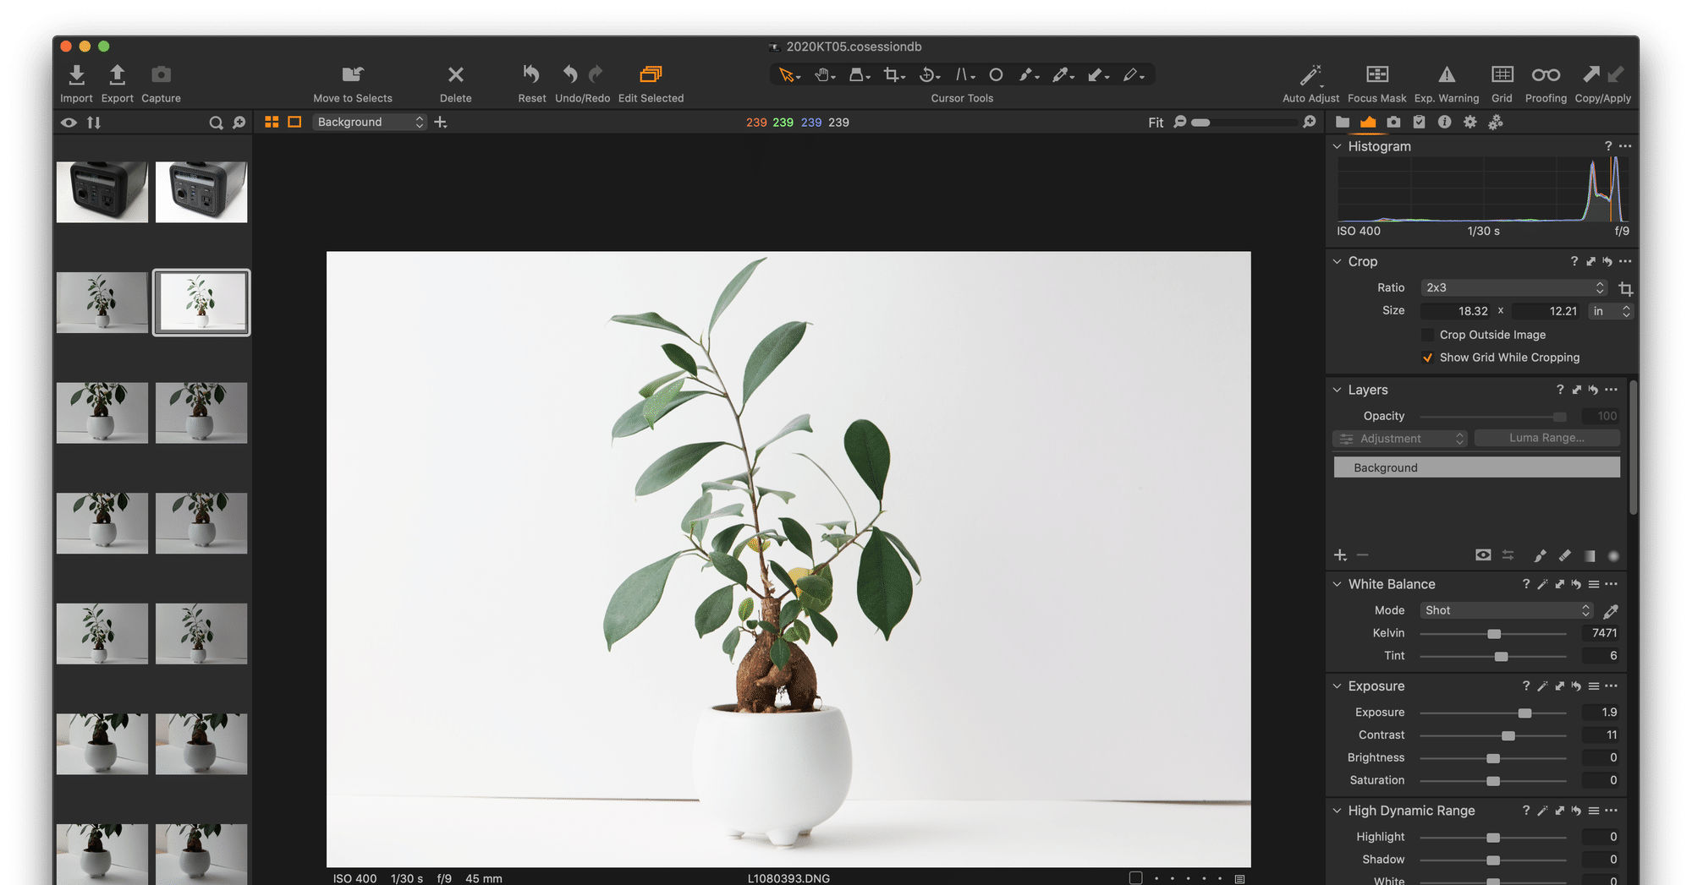Toggle mask visibility in the Layers panel
The width and height of the screenshot is (1692, 885).
tap(1483, 555)
